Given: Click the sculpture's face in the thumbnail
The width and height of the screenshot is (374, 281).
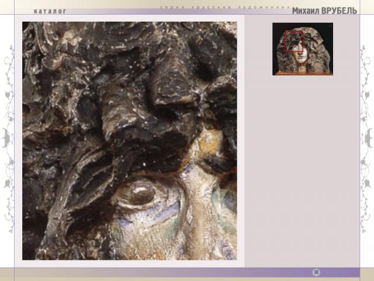Looking at the screenshot, I should (x=301, y=56).
